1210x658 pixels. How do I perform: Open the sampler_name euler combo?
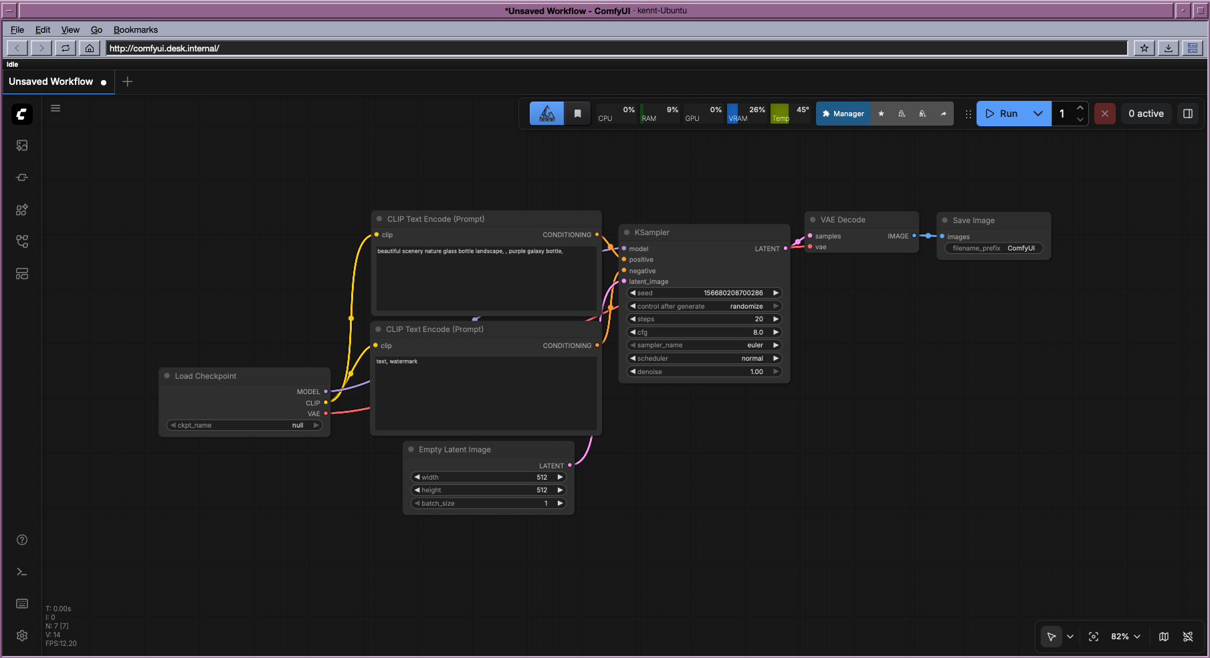tap(704, 345)
